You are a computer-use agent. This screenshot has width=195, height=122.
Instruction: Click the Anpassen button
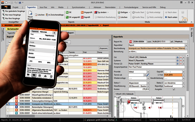103,48
